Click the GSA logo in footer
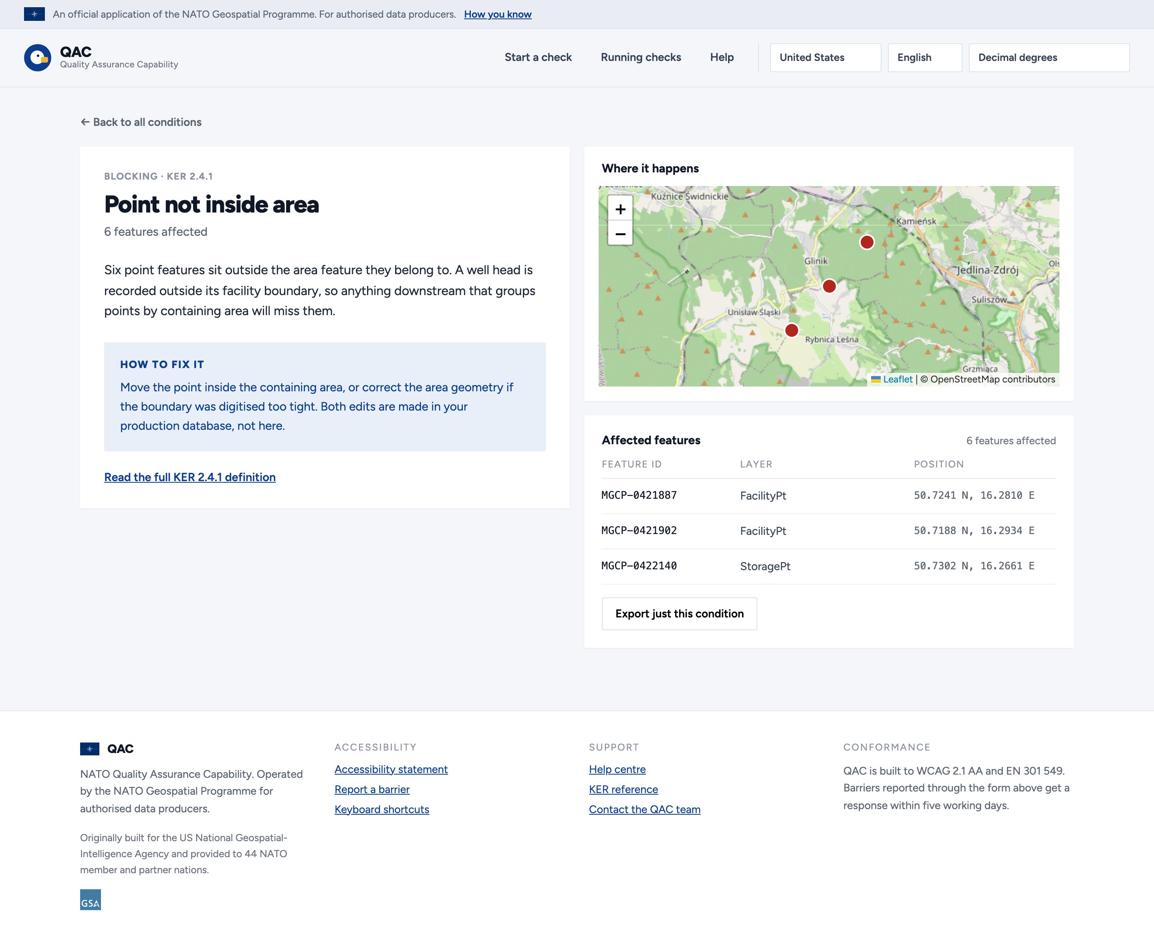This screenshot has height=947, width=1154. pyautogui.click(x=91, y=900)
